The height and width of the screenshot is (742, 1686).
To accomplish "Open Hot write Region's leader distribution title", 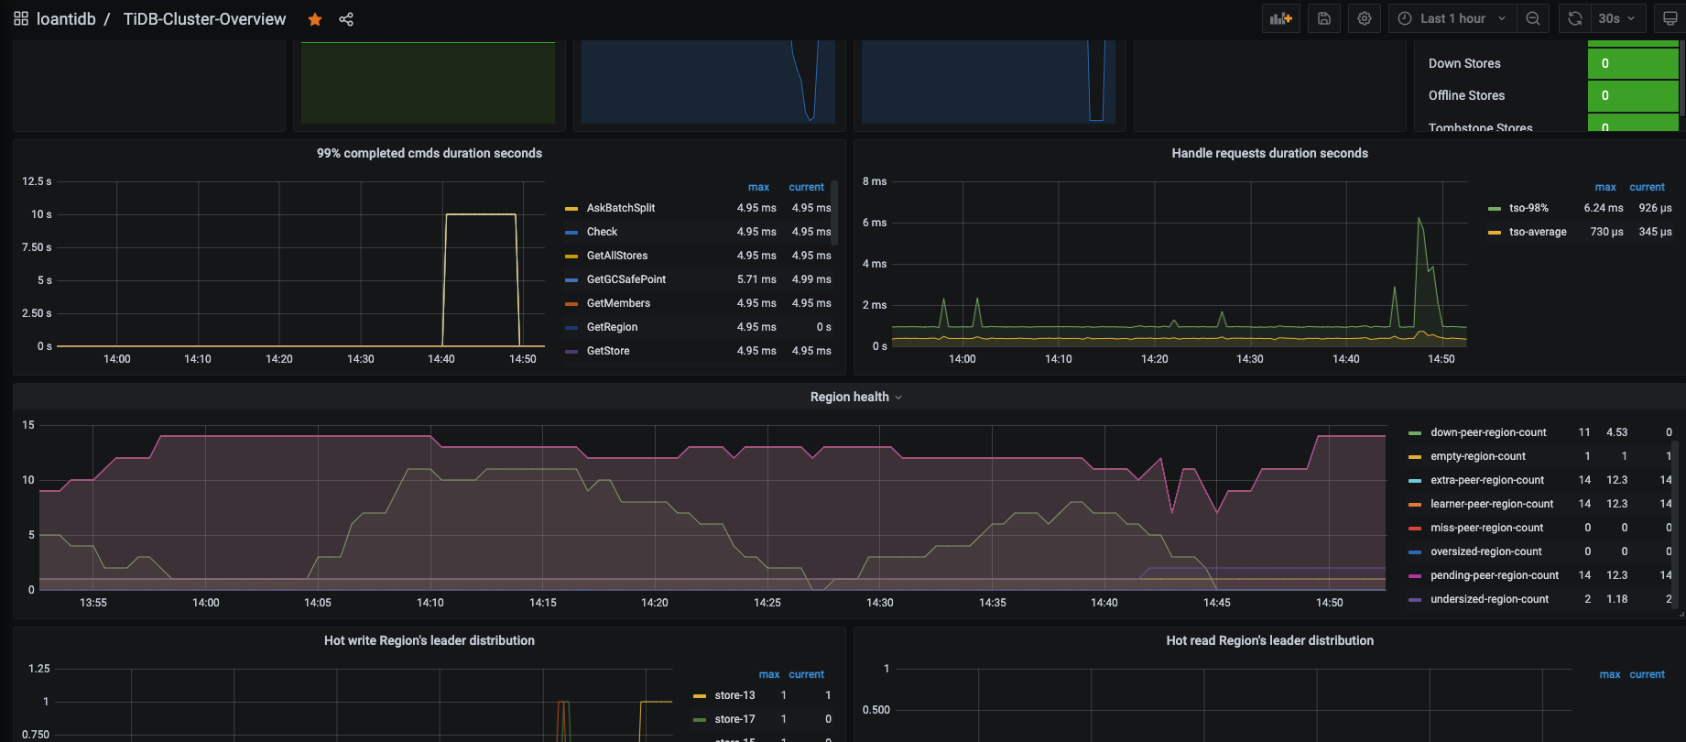I will click(x=429, y=640).
